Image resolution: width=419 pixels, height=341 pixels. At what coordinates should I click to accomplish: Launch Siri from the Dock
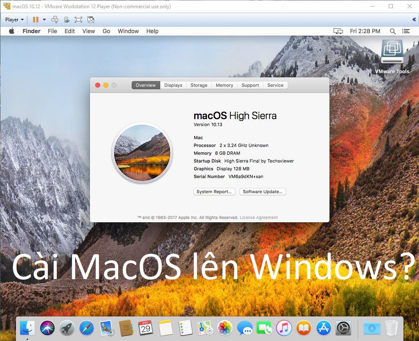(x=47, y=328)
